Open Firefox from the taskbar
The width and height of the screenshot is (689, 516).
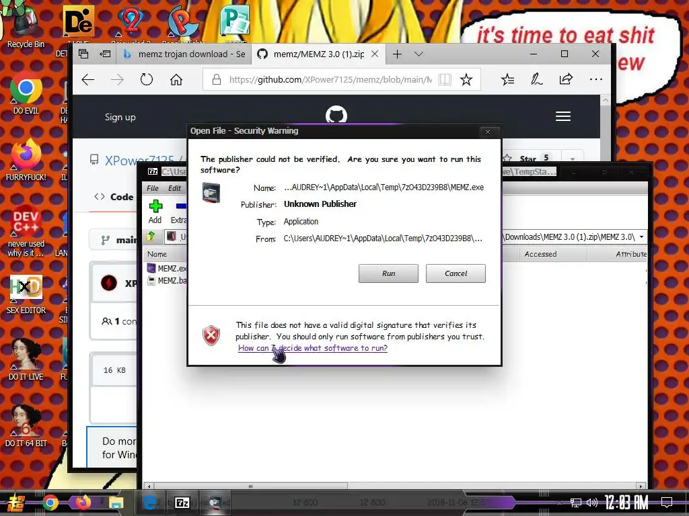click(x=83, y=502)
